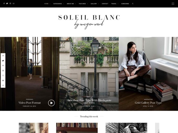This screenshot has height=133, width=178.
Task: Expand the Features dropdown menu
Action: 83,4
